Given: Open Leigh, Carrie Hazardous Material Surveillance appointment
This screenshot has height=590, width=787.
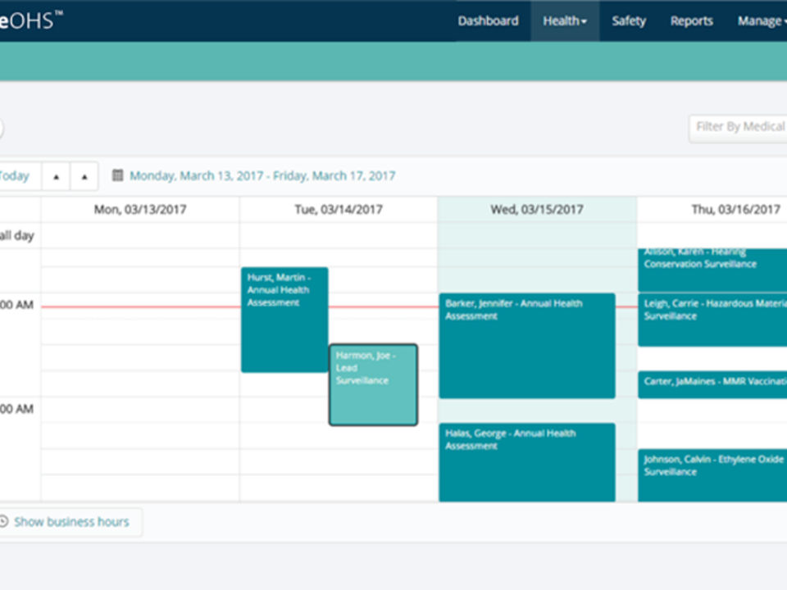Looking at the screenshot, I should pos(712,320).
